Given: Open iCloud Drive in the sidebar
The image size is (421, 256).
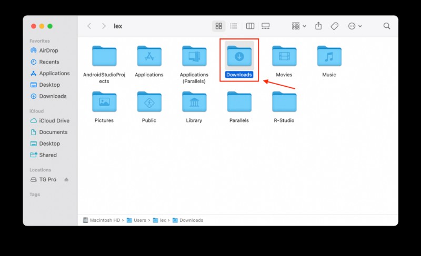Looking at the screenshot, I should (49, 120).
